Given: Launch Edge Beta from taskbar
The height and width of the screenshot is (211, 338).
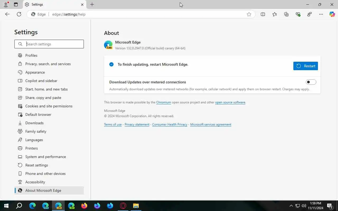Looking at the screenshot, I should (x=45, y=206).
